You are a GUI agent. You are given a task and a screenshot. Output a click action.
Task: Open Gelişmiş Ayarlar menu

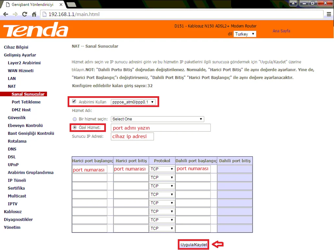20,55
